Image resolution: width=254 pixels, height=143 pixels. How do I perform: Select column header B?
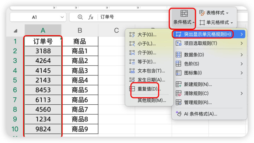(x=80, y=30)
